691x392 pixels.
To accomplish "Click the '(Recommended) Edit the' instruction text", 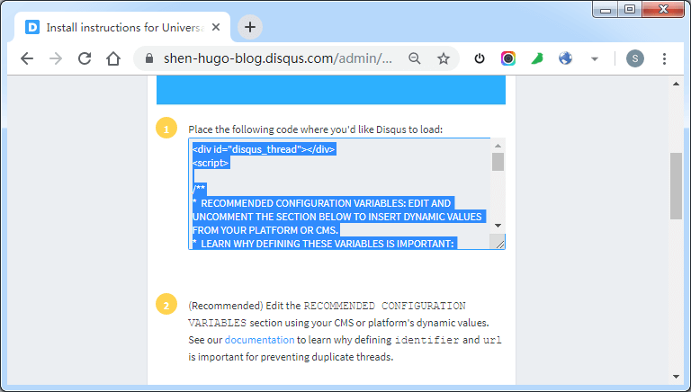I will point(245,306).
